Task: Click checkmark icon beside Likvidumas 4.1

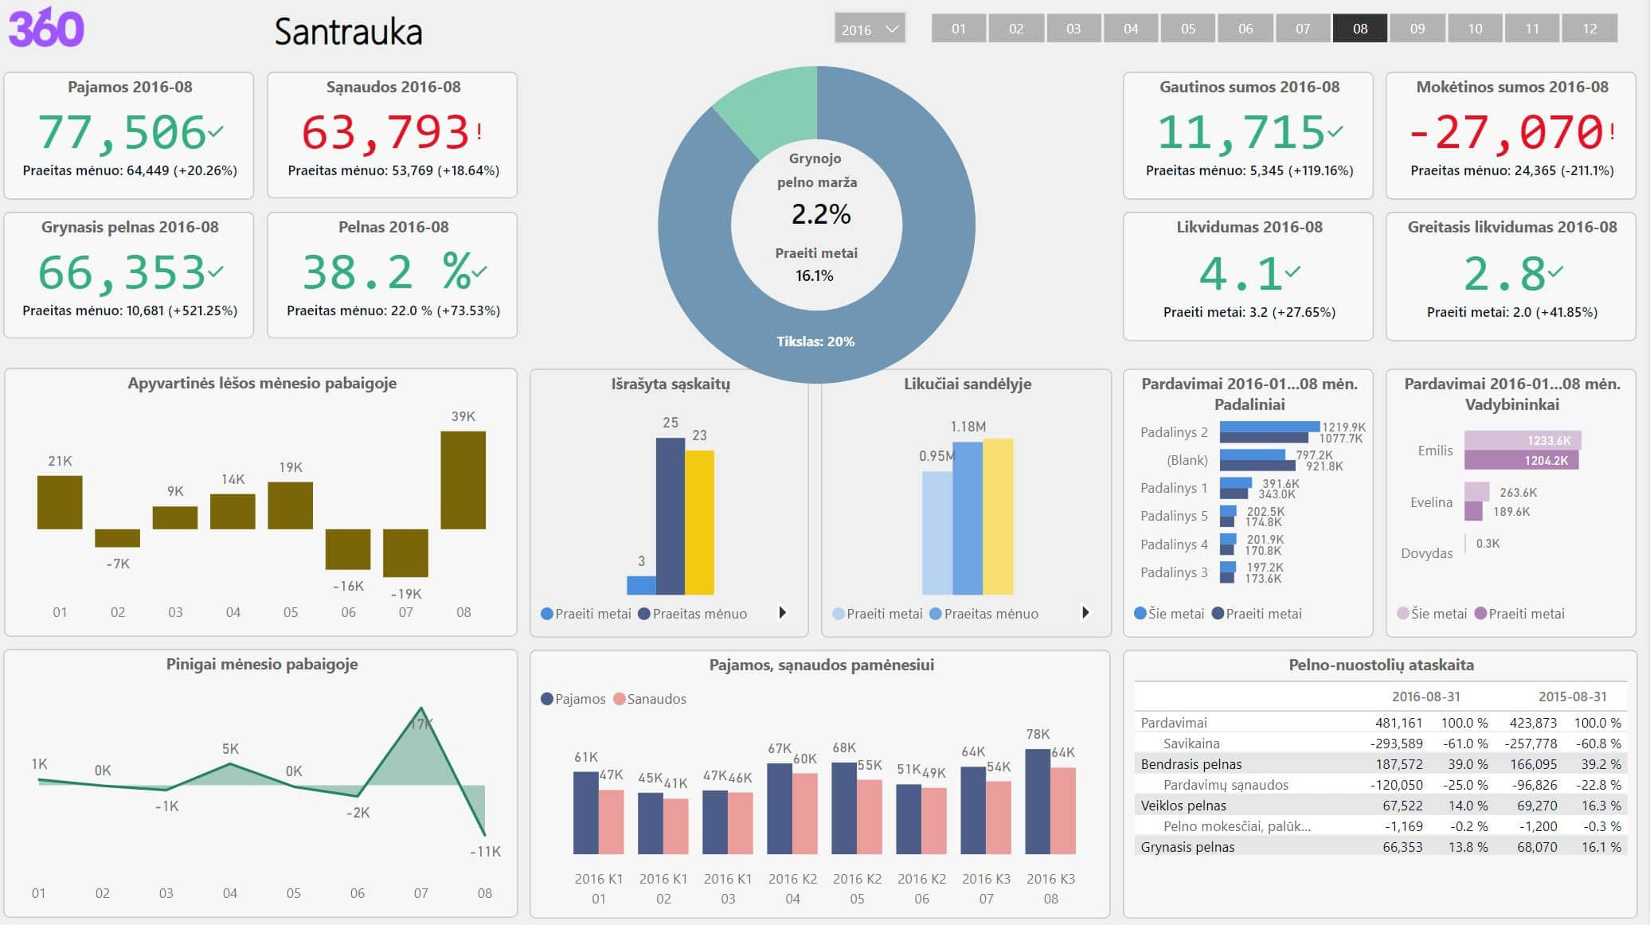Action: pos(1292,271)
